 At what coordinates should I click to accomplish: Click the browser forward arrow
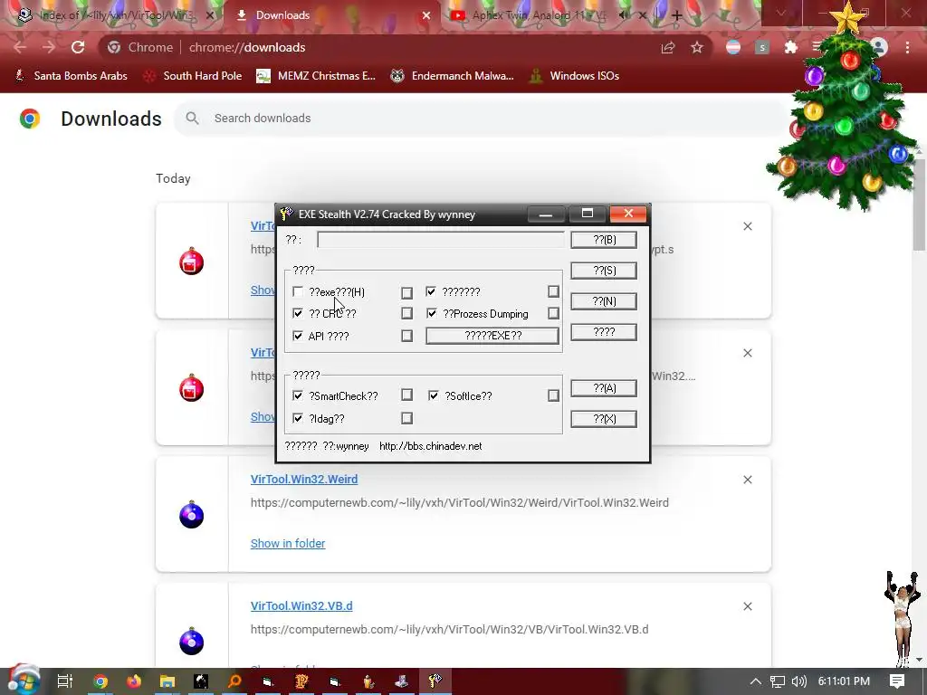click(49, 47)
